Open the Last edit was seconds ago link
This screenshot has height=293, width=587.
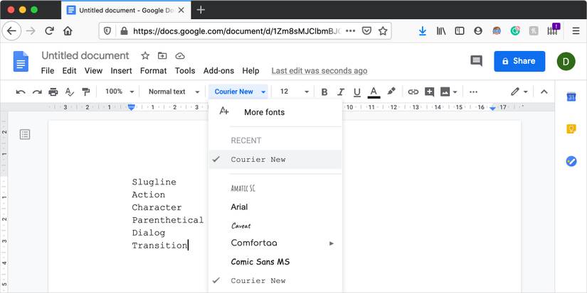click(x=319, y=71)
